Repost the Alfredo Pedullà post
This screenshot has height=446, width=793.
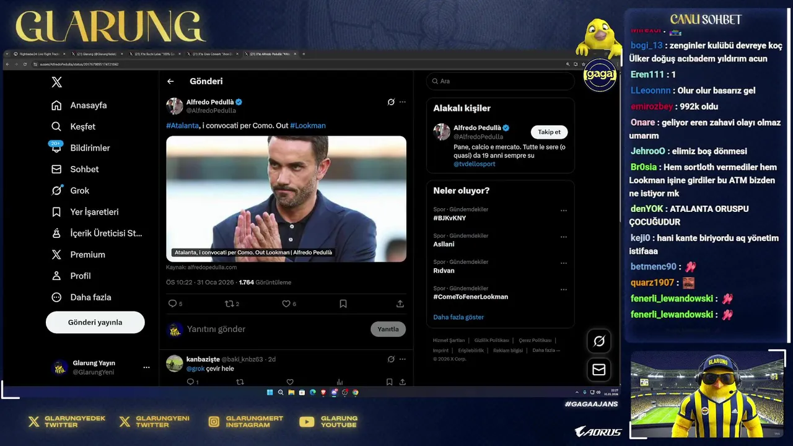pos(232,304)
